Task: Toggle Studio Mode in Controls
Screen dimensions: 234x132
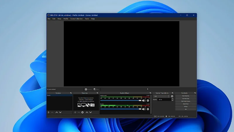Action: [185, 104]
